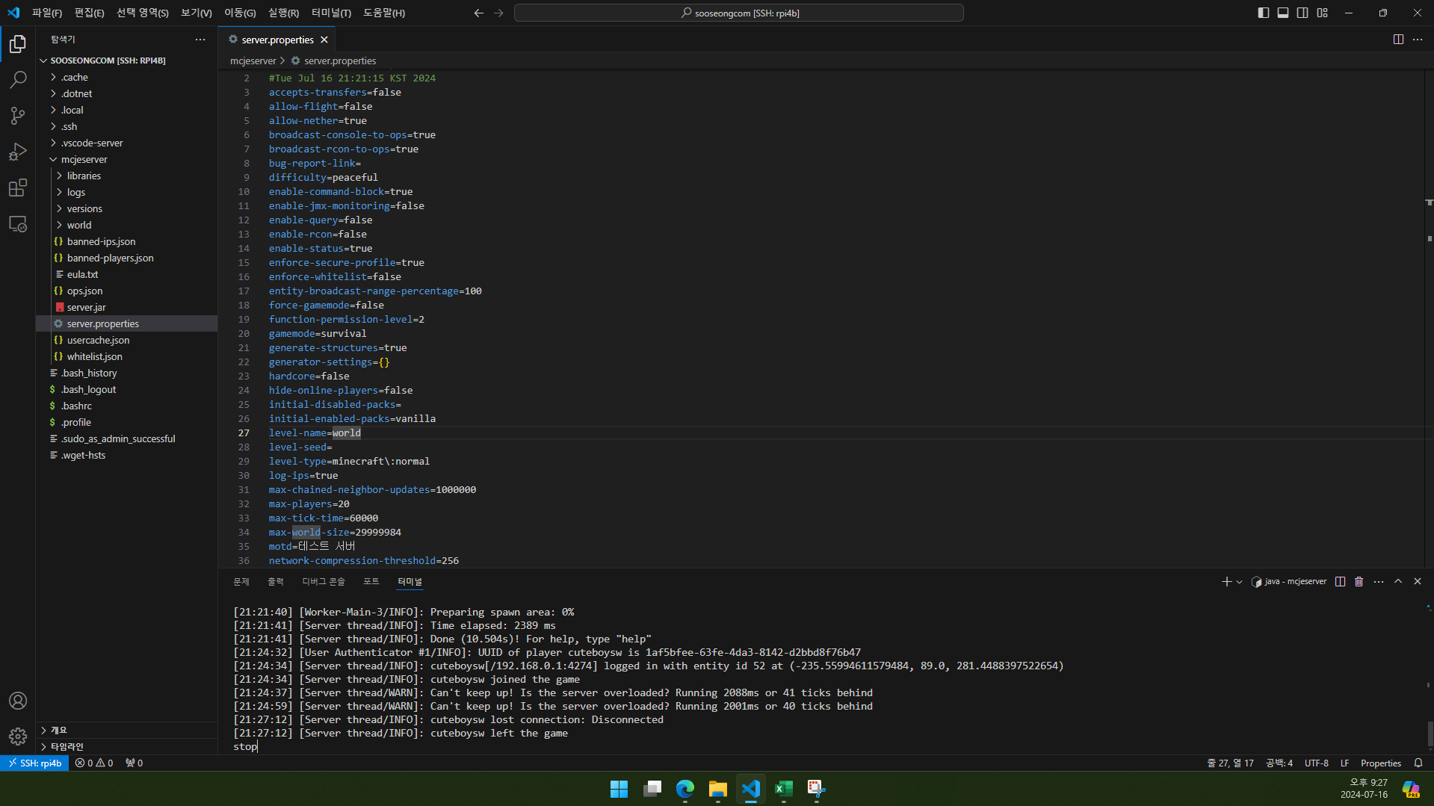Open the Run and Debug view
Viewport: 1434px width, 806px height.
click(x=18, y=152)
